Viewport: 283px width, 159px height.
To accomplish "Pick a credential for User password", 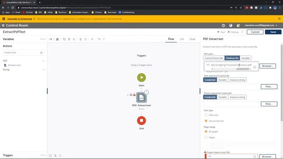I will pos(269,87).
